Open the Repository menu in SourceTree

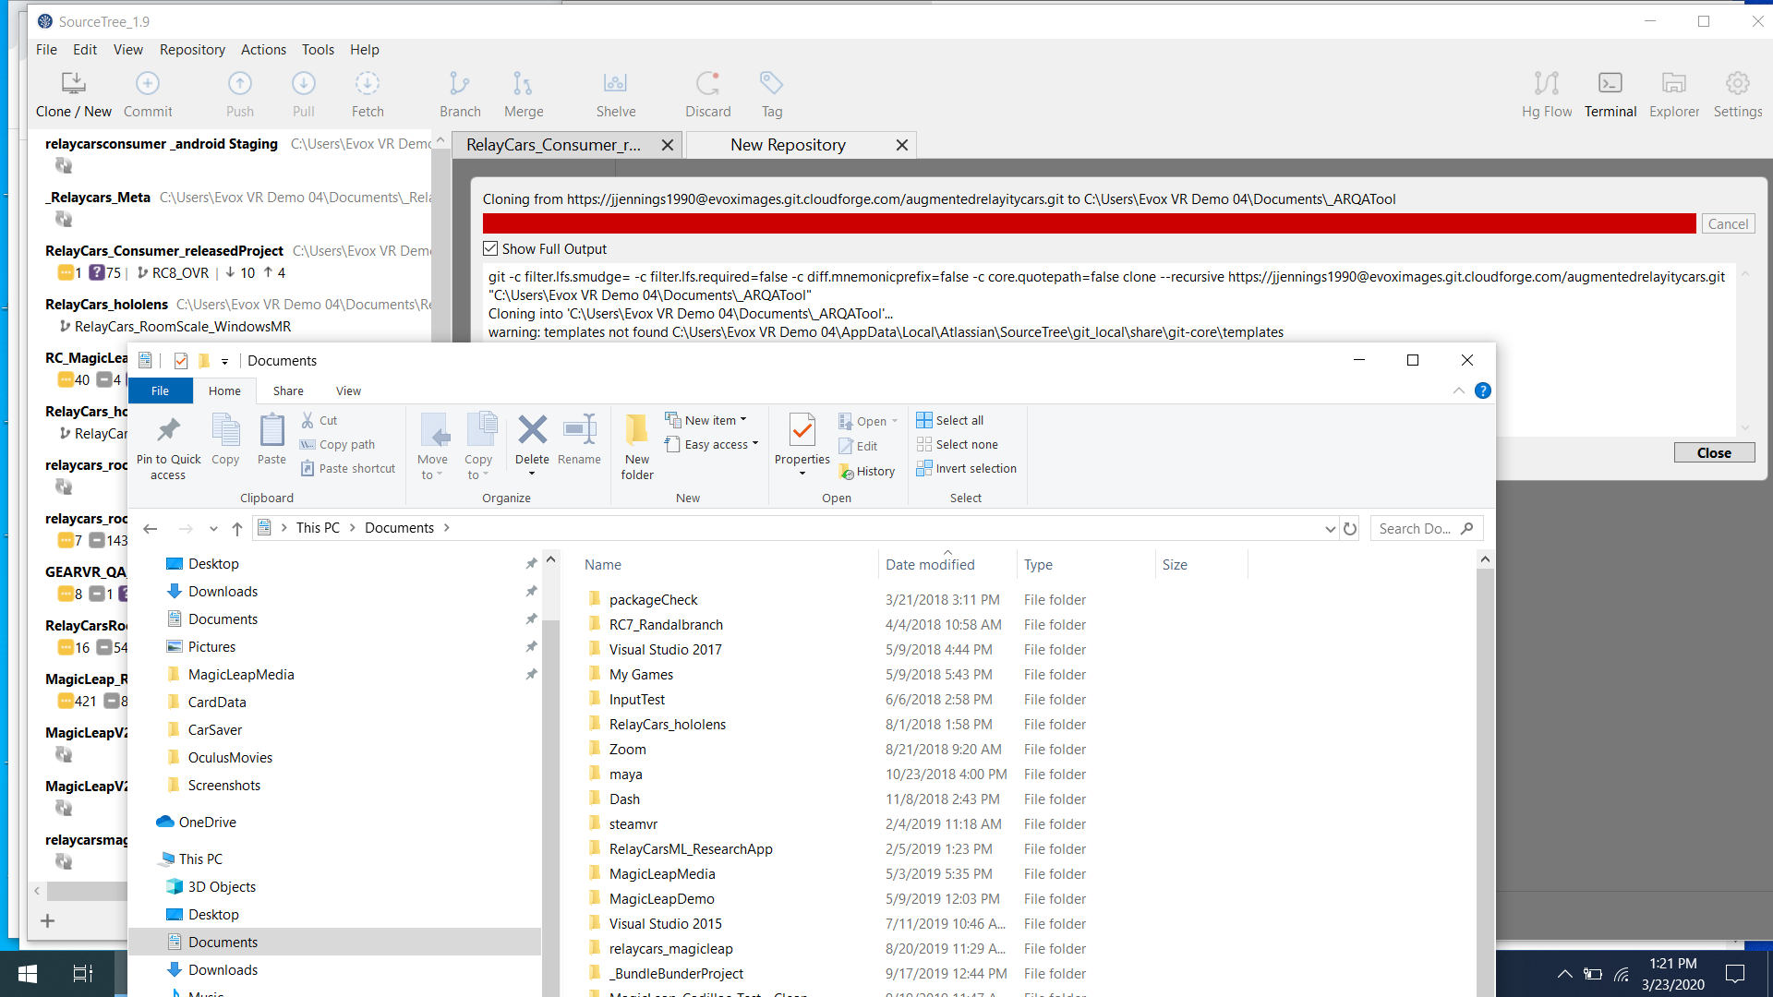(192, 49)
